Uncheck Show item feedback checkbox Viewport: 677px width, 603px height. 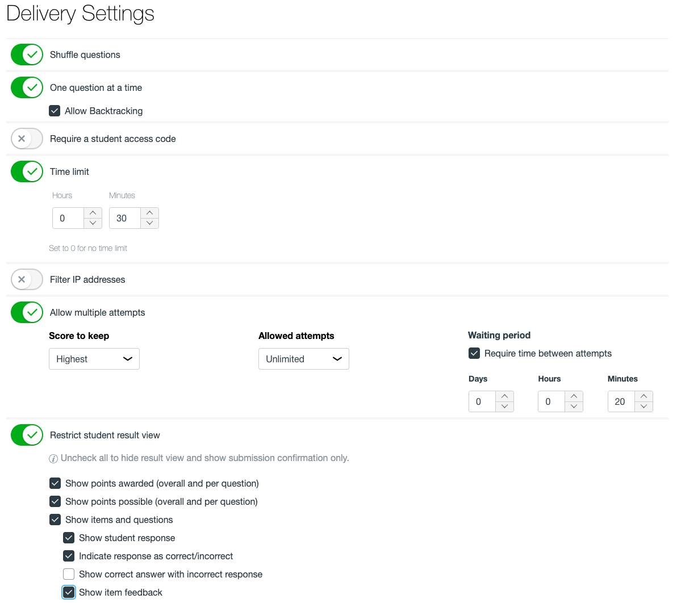tap(69, 592)
